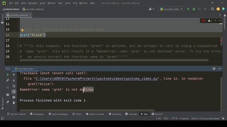
Task: Collapse the comment fold marker at line 18
Action: (x=18, y=46)
